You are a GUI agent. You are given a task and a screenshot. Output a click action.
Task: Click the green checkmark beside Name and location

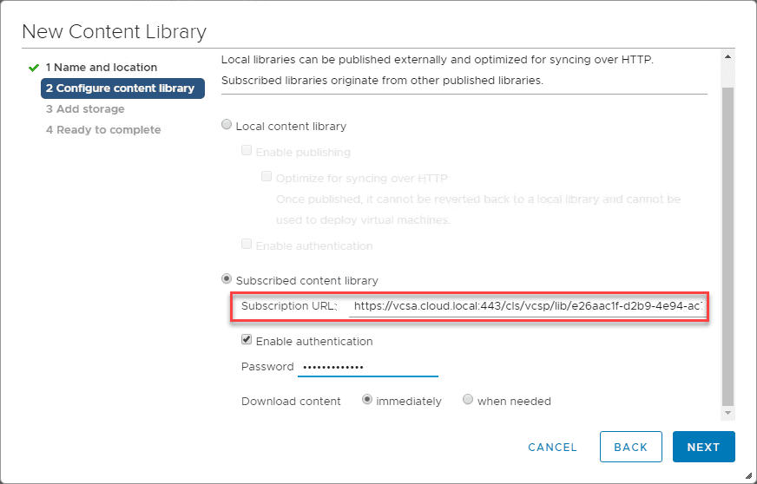(x=34, y=68)
